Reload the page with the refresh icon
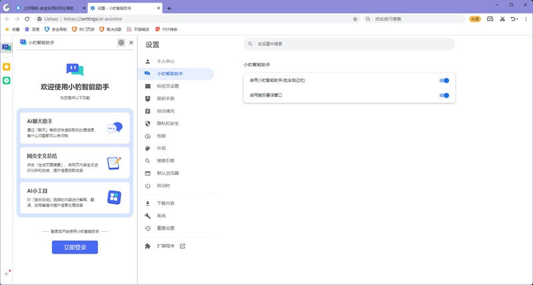 27,19
